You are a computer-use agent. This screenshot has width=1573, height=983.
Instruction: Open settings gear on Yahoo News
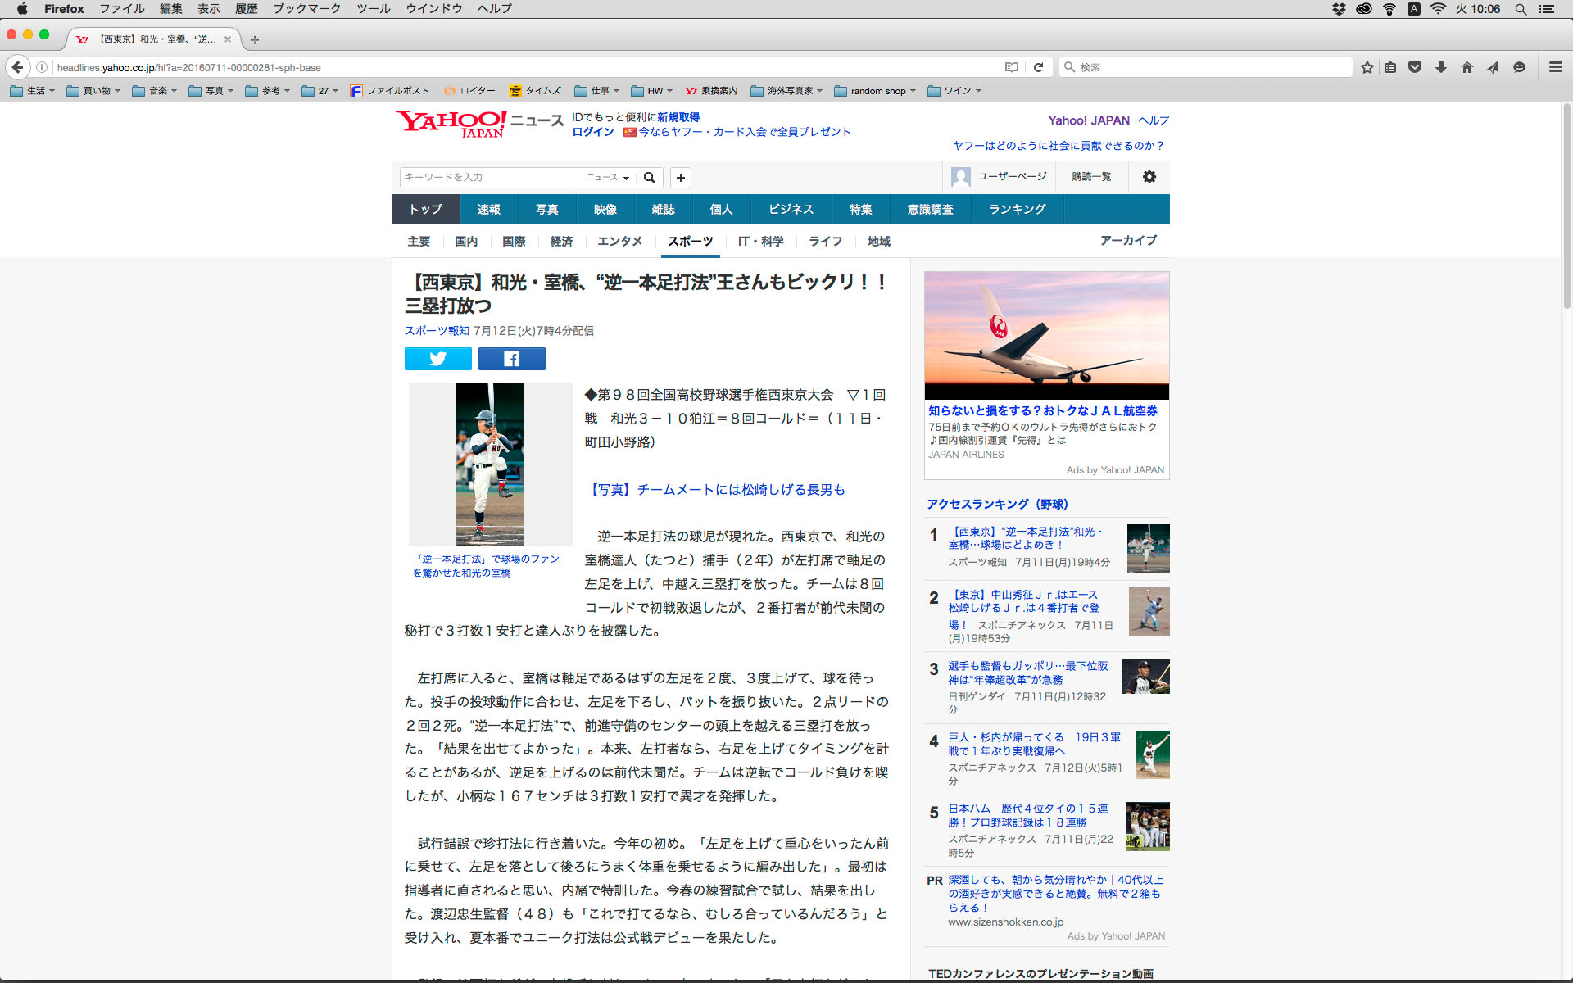click(1149, 177)
